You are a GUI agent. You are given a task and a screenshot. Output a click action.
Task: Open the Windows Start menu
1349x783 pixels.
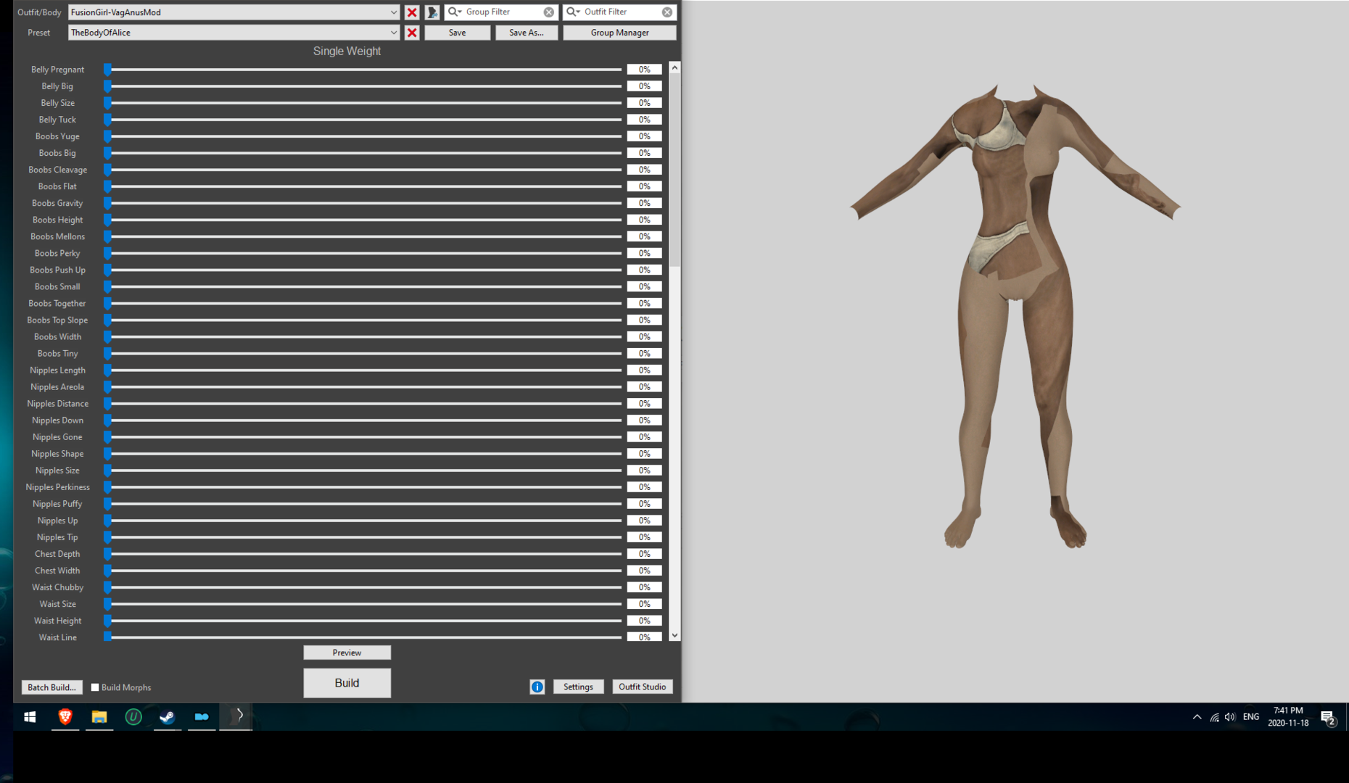pyautogui.click(x=30, y=716)
